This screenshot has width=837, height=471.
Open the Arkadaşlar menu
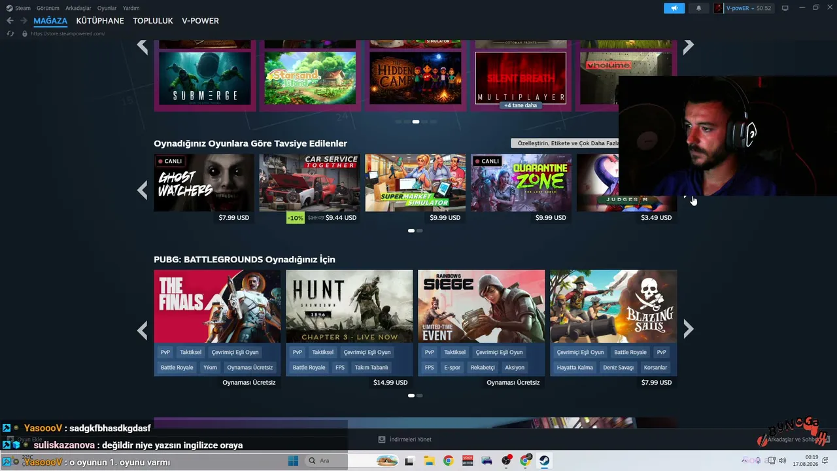tap(78, 8)
